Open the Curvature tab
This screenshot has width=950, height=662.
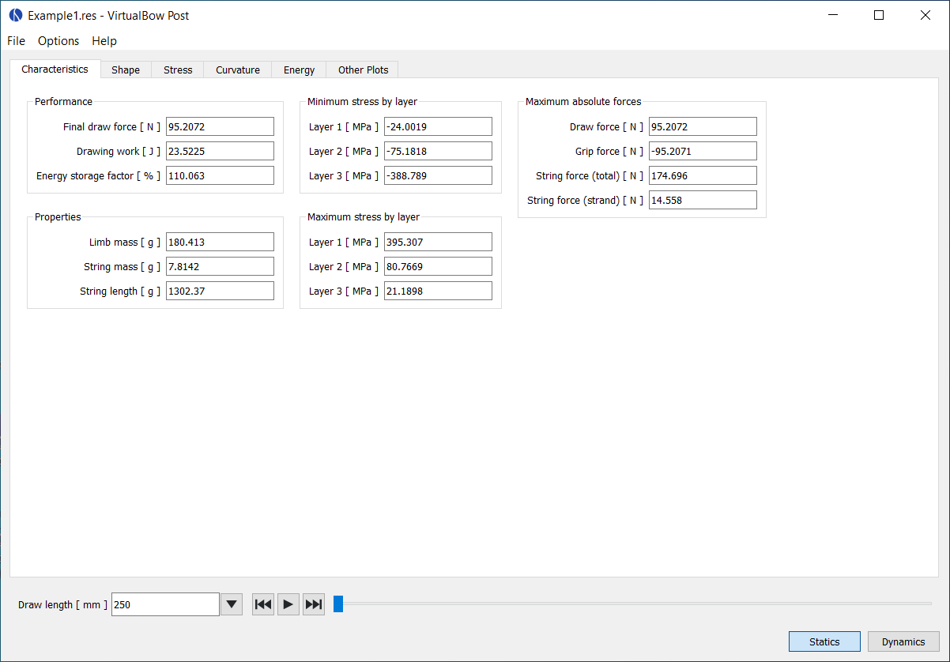(238, 70)
